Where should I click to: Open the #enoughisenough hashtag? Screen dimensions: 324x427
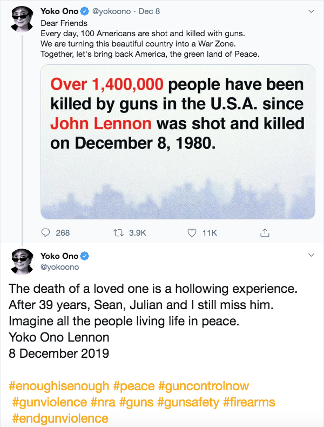pyautogui.click(x=59, y=387)
